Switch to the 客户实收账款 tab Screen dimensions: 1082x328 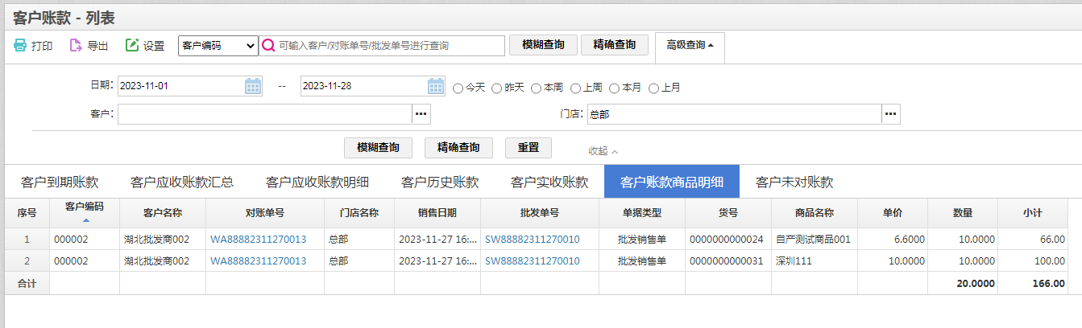[549, 182]
